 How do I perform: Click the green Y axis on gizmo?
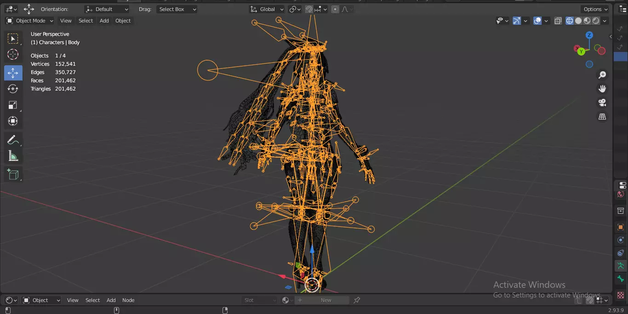pyautogui.click(x=581, y=51)
